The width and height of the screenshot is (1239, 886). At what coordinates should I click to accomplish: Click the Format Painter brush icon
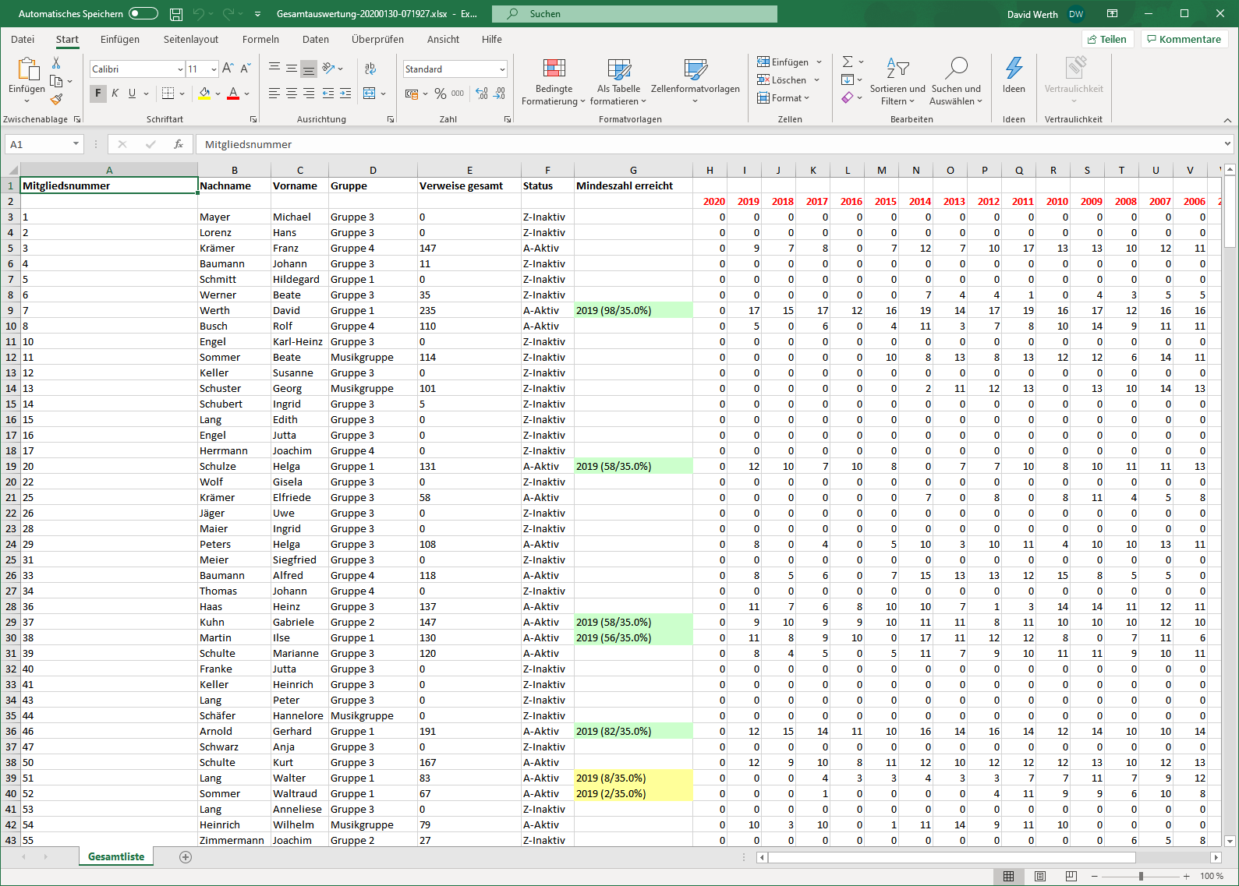(56, 99)
